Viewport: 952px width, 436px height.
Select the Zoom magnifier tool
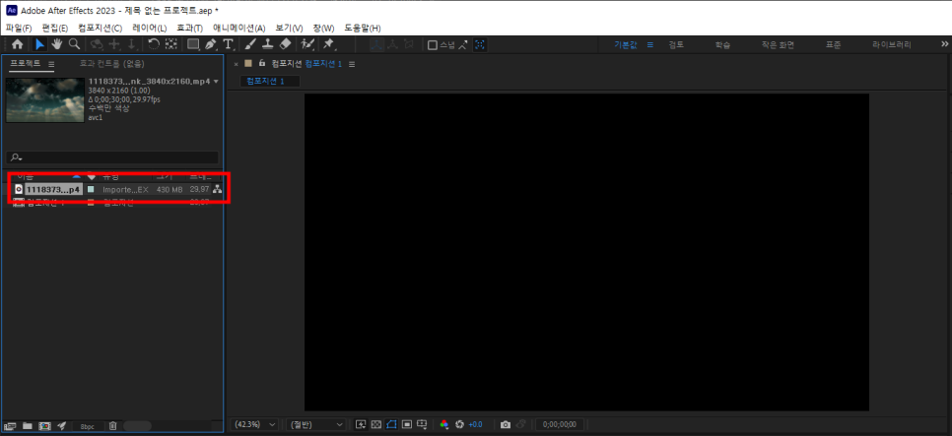click(74, 44)
